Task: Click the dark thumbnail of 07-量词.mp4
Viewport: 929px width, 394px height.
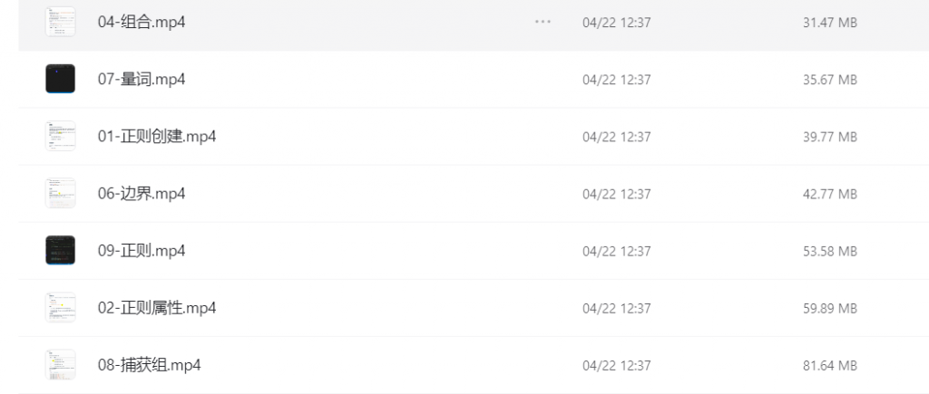Action: coord(60,79)
